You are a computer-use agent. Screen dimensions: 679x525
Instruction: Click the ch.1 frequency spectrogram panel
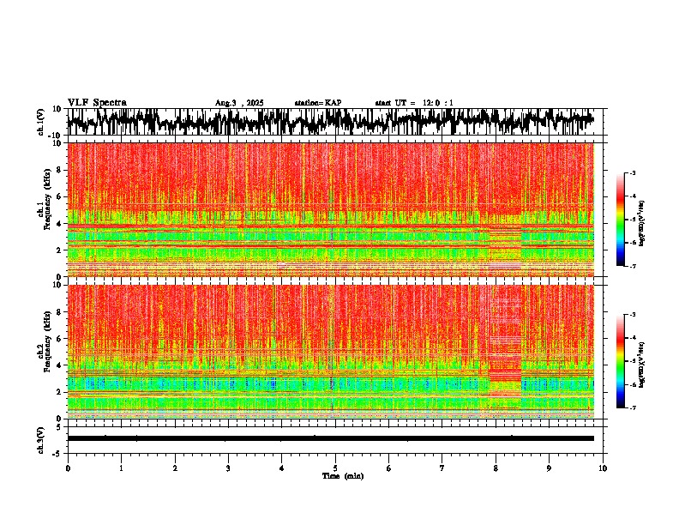coord(330,209)
